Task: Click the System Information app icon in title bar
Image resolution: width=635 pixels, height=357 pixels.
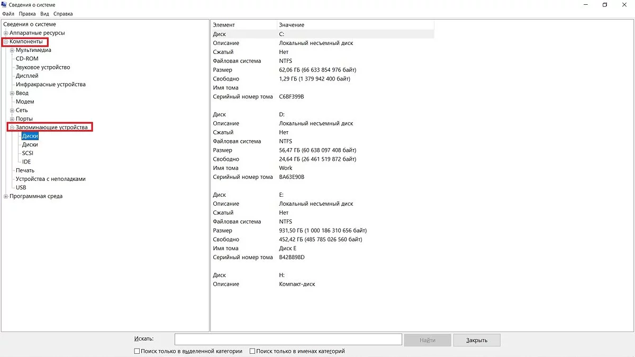Action: (x=4, y=5)
